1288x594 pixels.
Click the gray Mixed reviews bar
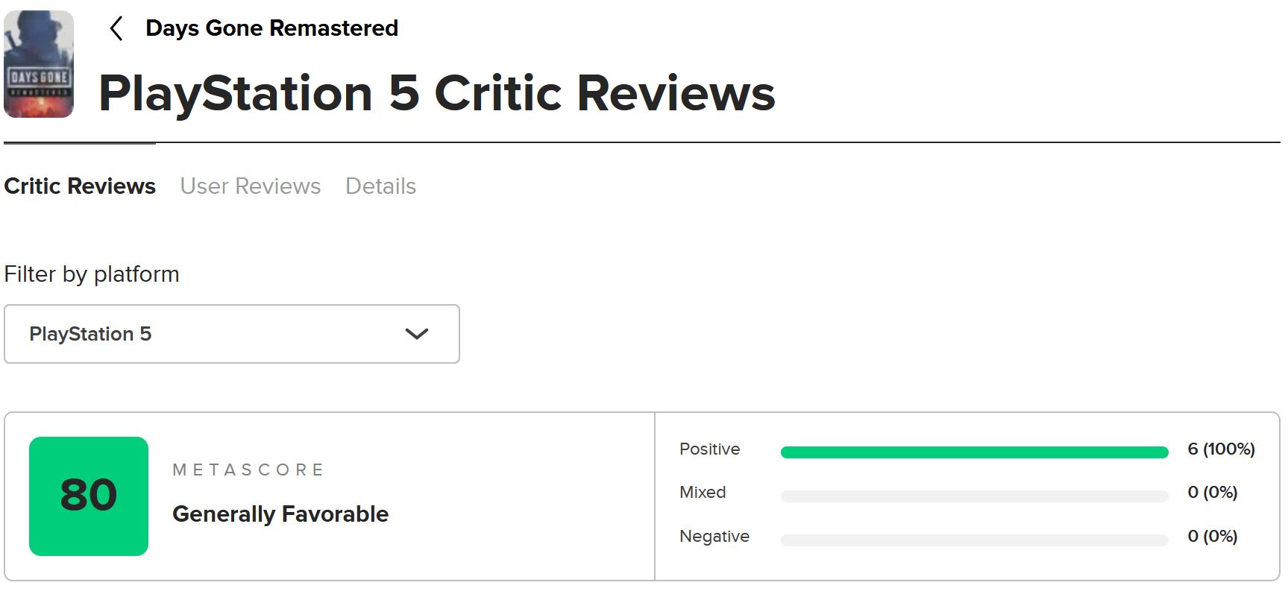[974, 496]
